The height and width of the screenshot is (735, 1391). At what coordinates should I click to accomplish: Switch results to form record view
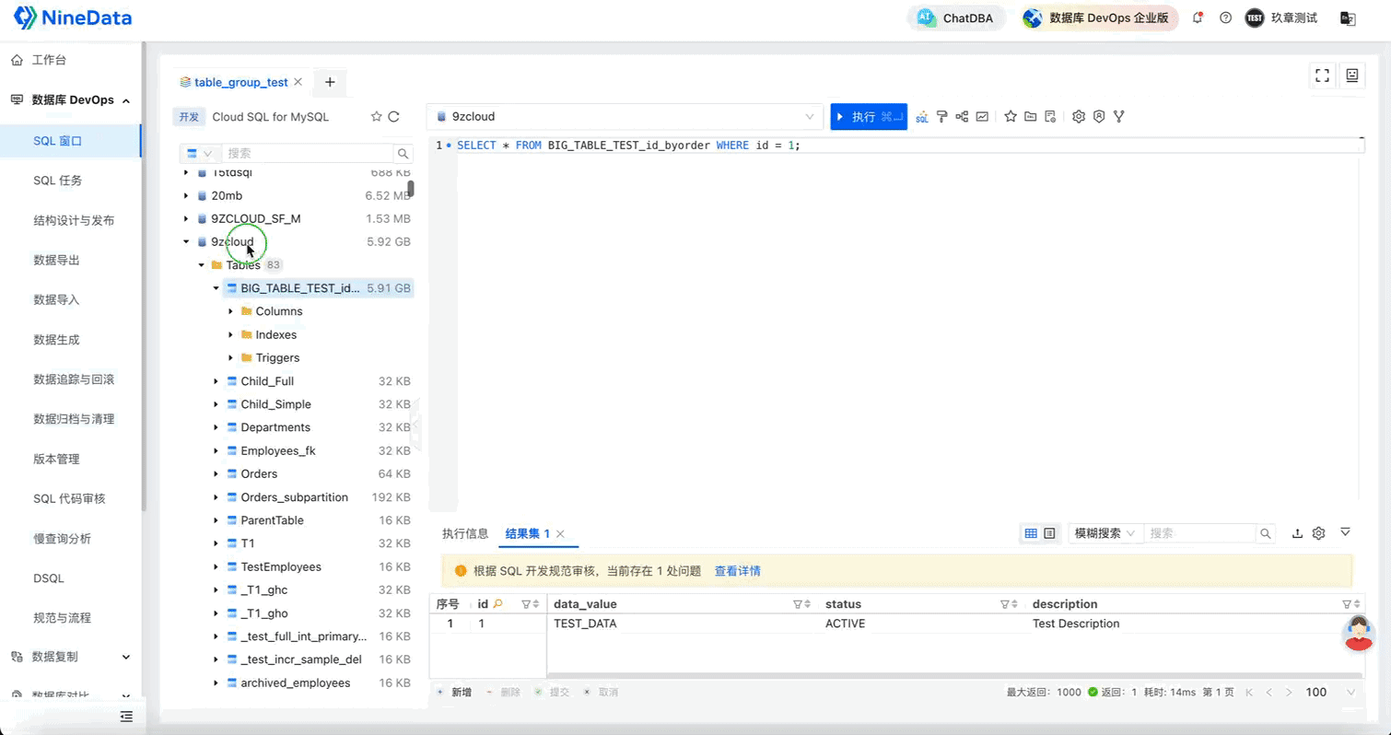point(1049,533)
